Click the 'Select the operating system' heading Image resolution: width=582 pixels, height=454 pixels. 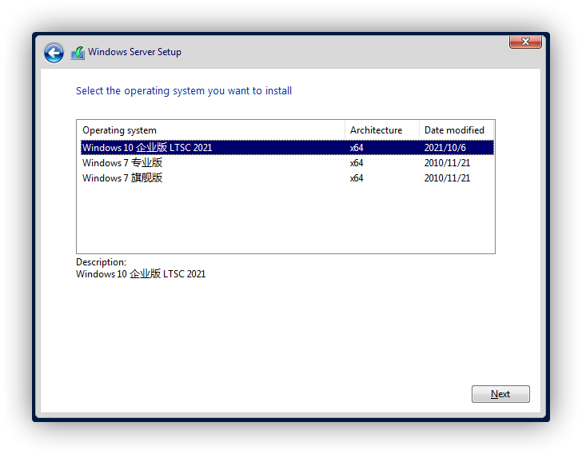184,91
